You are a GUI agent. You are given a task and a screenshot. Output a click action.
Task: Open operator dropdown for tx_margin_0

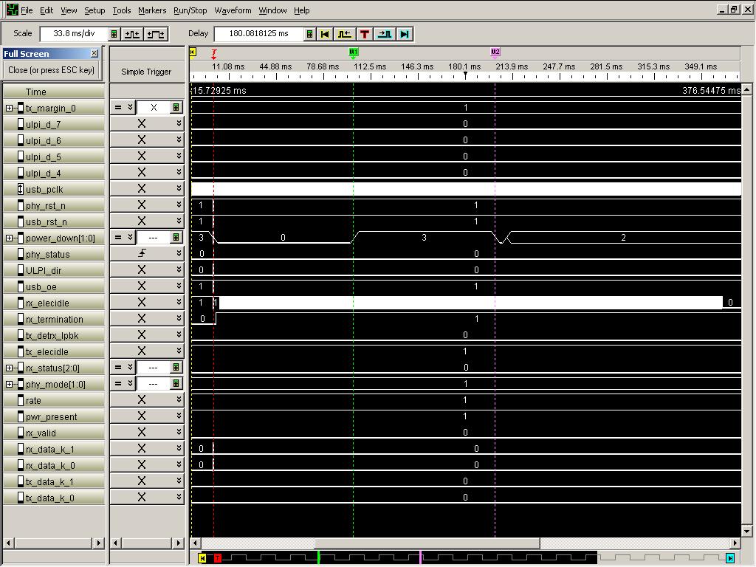point(130,108)
